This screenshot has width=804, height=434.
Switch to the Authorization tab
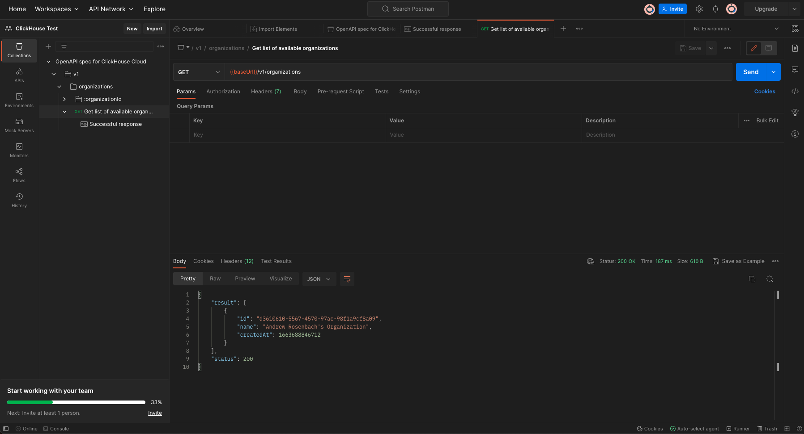[x=223, y=92]
